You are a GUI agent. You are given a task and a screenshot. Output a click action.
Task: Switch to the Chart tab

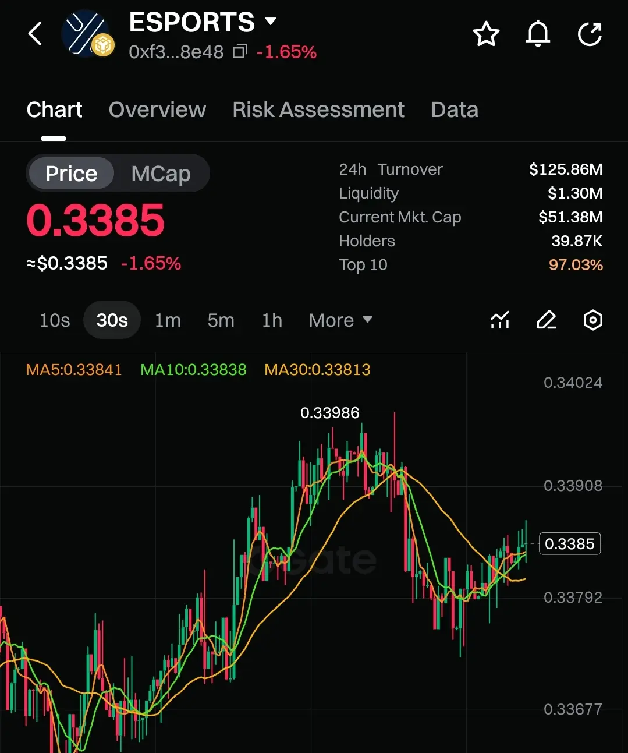tap(54, 109)
